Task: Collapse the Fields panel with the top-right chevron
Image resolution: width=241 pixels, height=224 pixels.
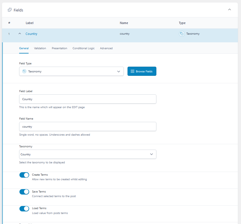Action: click(230, 9)
